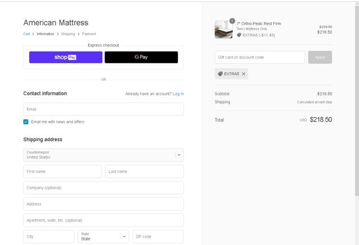The height and width of the screenshot is (245, 359).
Task: Click the mattress product thumbnail
Action: tap(224, 29)
